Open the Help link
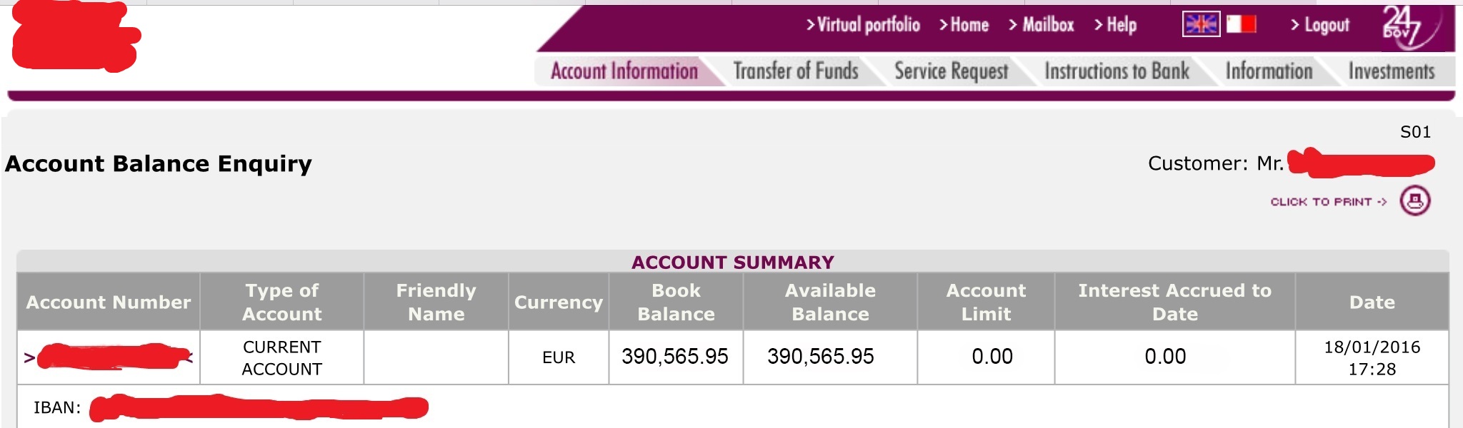This screenshot has width=1463, height=428. 1116,25
